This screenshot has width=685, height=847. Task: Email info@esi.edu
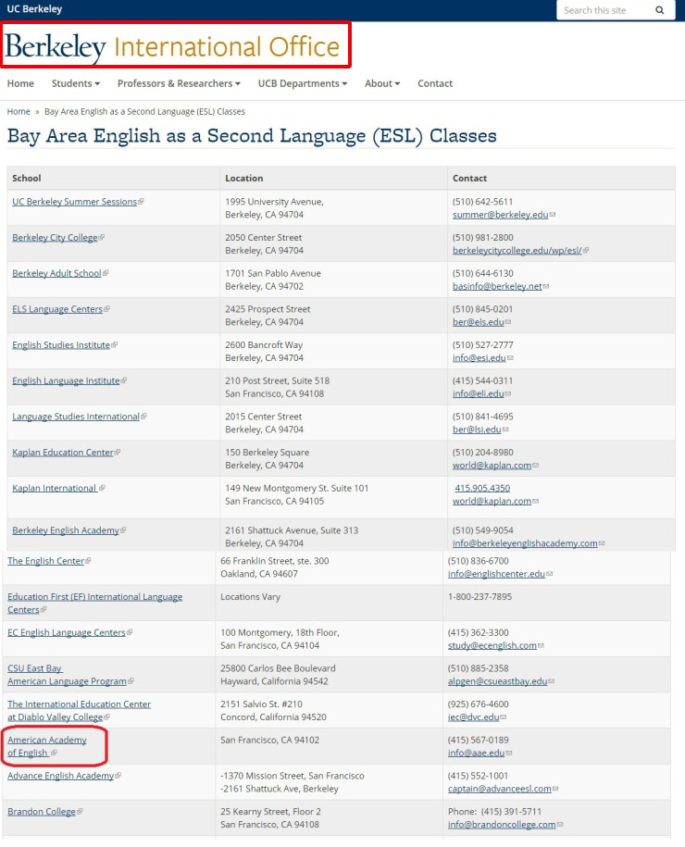tap(479, 357)
